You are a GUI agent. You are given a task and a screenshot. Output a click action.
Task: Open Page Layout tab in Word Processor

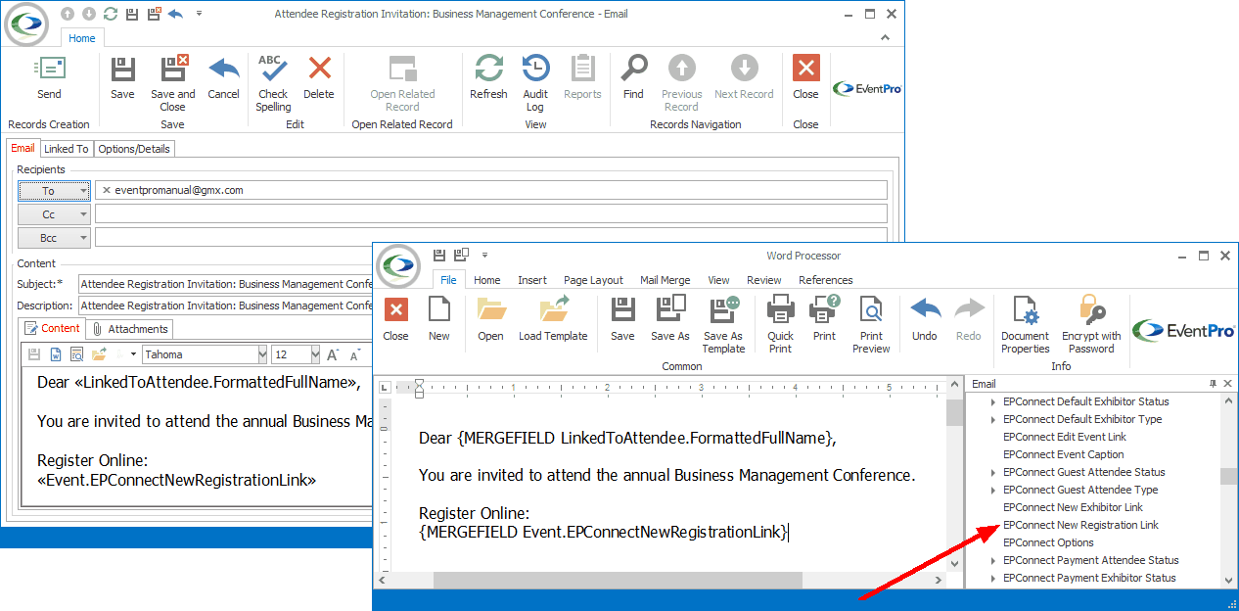(594, 280)
